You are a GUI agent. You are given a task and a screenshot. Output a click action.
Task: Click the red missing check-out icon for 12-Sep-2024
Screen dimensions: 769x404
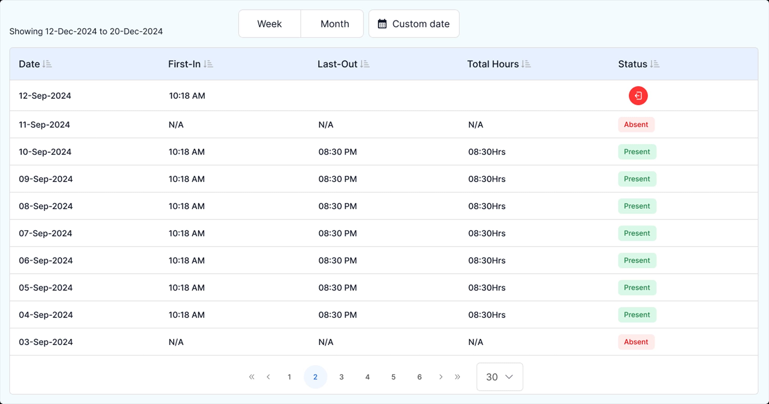(638, 96)
